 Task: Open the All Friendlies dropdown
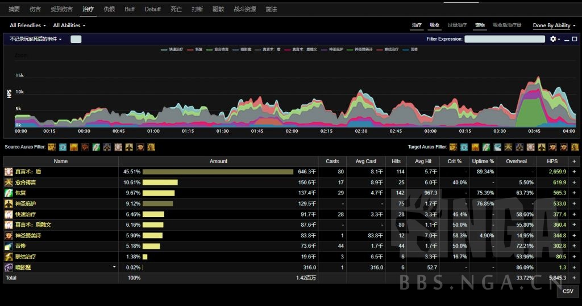coord(27,25)
